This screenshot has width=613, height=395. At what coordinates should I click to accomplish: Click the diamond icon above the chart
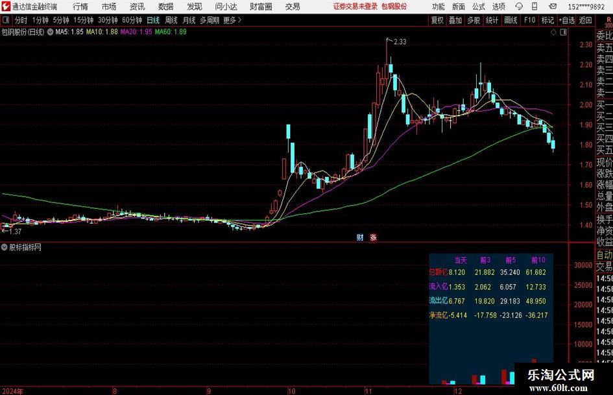(x=553, y=32)
